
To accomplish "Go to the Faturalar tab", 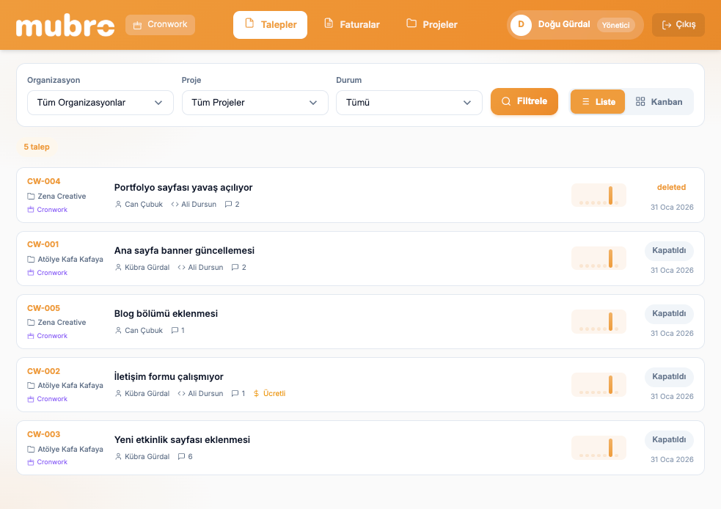I will [352, 25].
